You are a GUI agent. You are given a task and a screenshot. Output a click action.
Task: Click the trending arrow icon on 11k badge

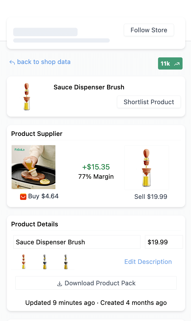tap(177, 64)
